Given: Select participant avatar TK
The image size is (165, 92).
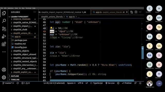Looking at the screenshot, I should coord(159,27).
